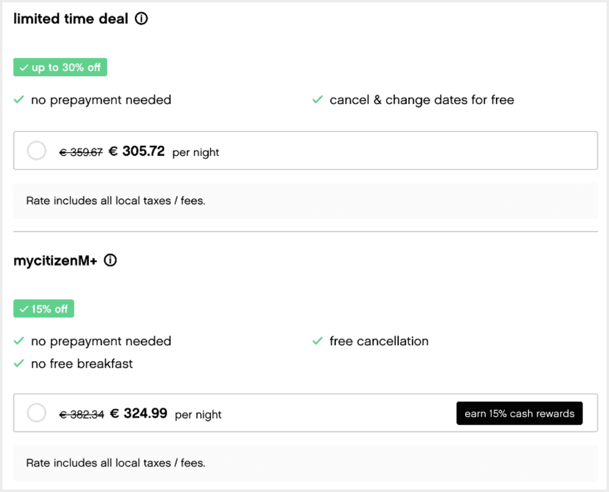Click the crossed-out € 382.34 price

pos(81,414)
